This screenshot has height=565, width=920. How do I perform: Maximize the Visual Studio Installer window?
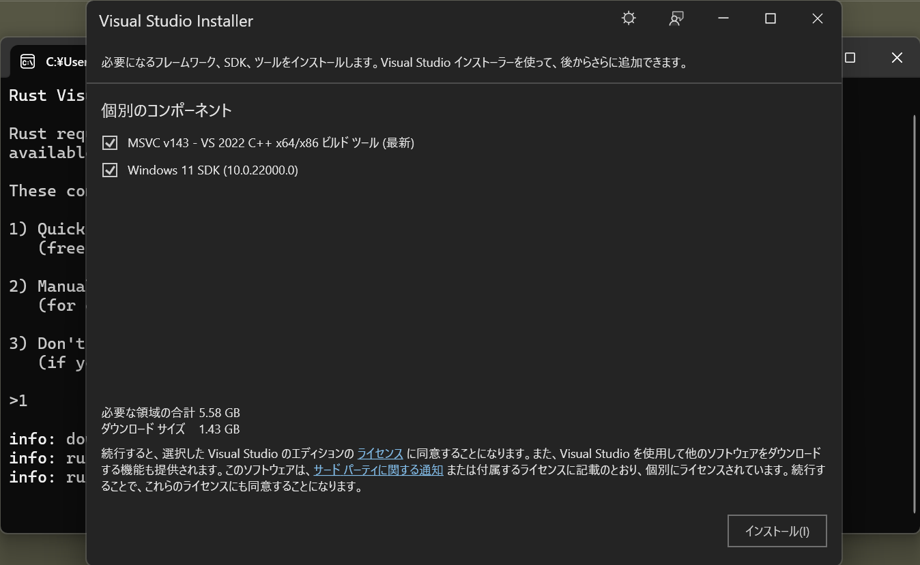pyautogui.click(x=771, y=19)
